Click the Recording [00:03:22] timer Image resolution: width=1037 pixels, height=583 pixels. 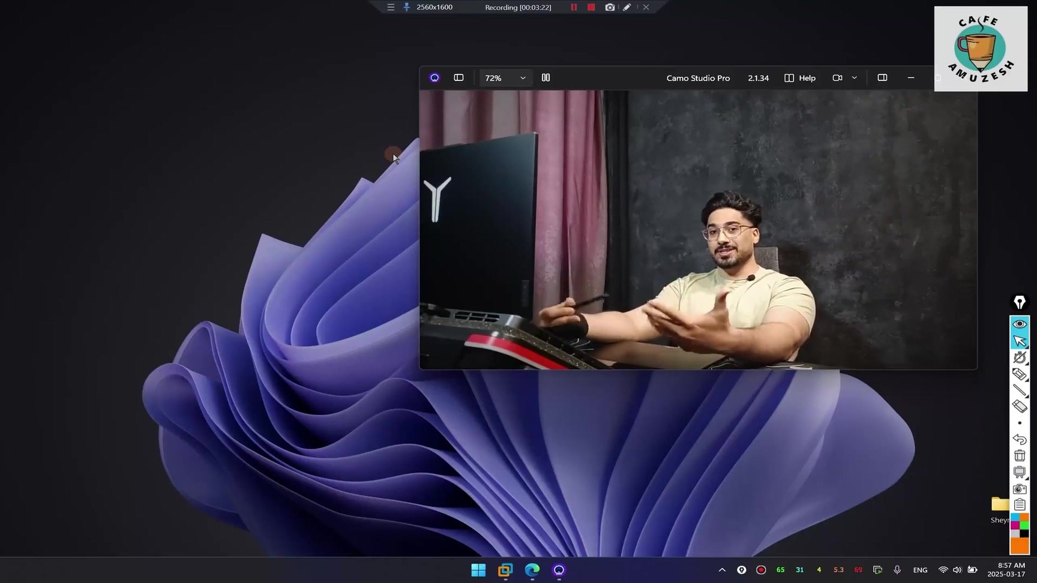tap(518, 7)
